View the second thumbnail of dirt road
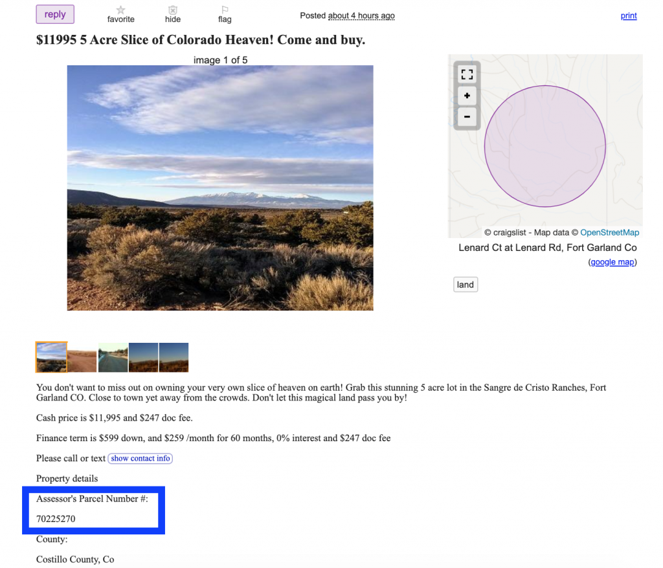The image size is (663, 568). pos(82,358)
